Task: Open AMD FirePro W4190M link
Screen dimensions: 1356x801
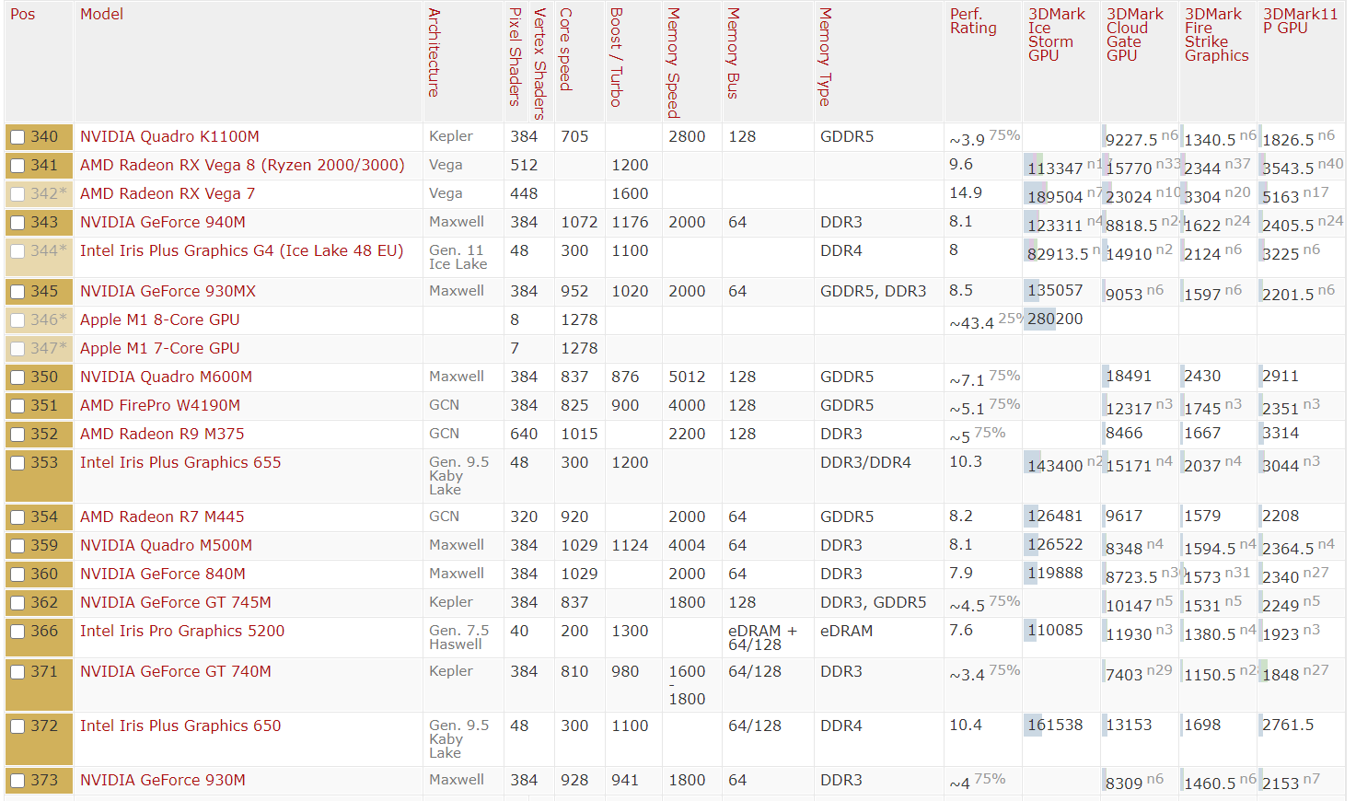Action: pos(160,405)
